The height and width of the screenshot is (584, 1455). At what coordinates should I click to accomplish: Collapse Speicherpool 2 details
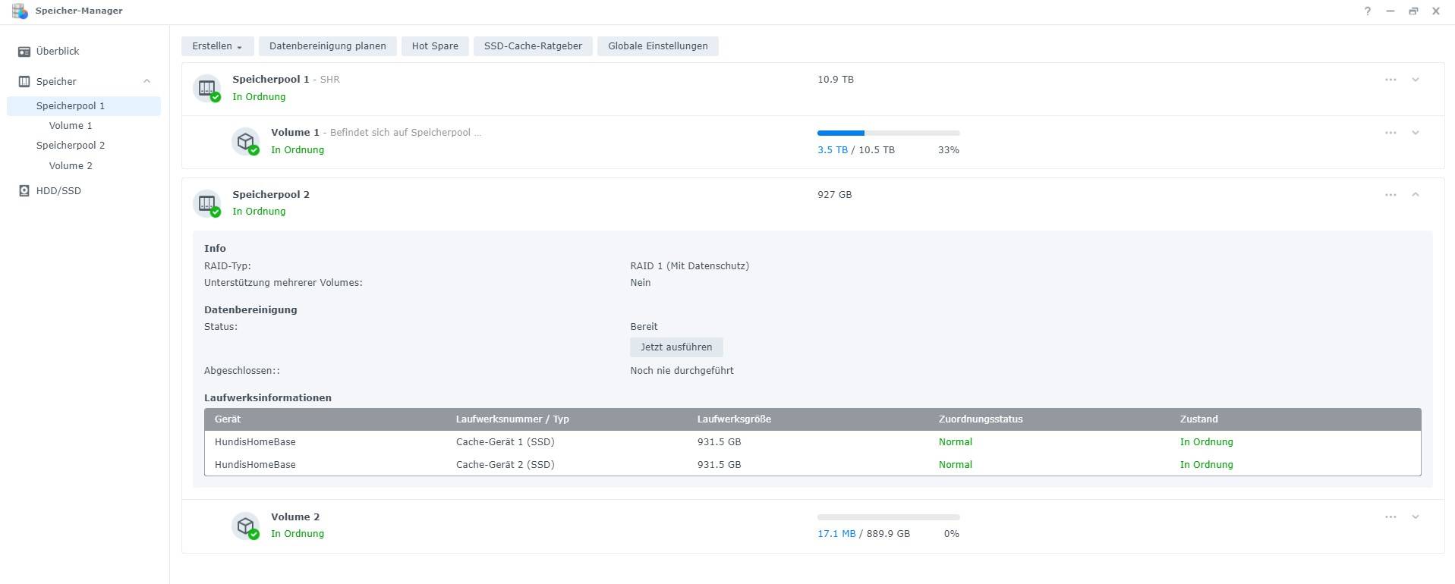pos(1415,195)
